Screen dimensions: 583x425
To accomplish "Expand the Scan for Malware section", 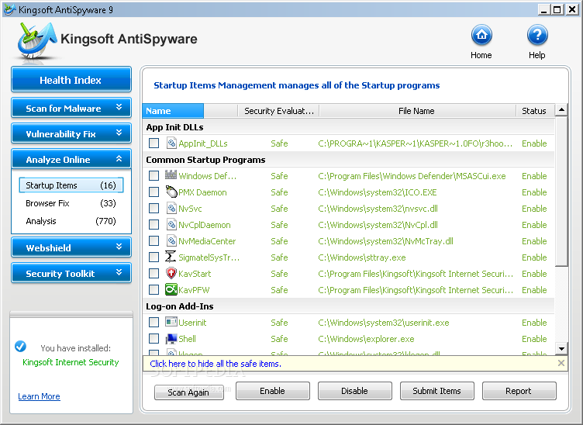I will pos(71,108).
